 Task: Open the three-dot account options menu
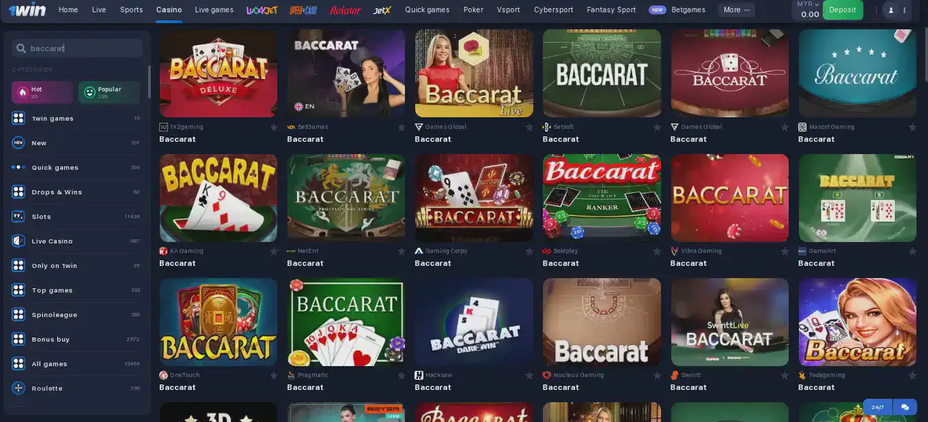tap(905, 10)
